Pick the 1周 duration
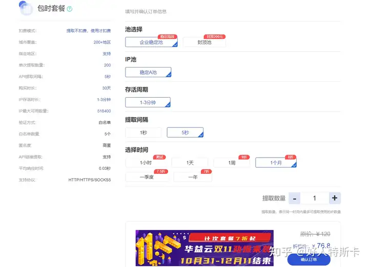Image resolution: width=369 pixels, height=267 pixels. pos(232,163)
